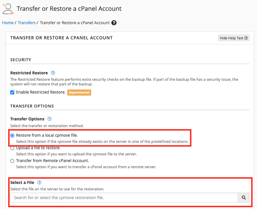Select Upload a file to restore option
Viewport: 257px width, 209px height.
(x=12, y=148)
